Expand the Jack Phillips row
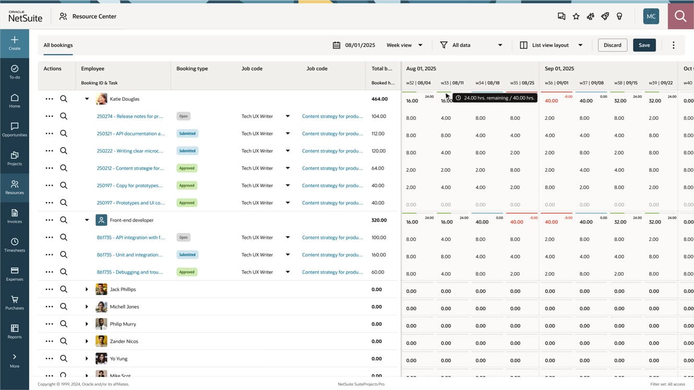The image size is (694, 390). coord(87,289)
